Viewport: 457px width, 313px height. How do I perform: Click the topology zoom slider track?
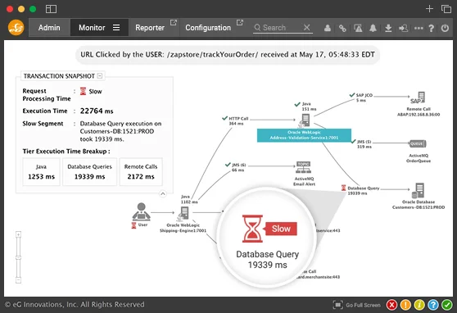coord(18,257)
